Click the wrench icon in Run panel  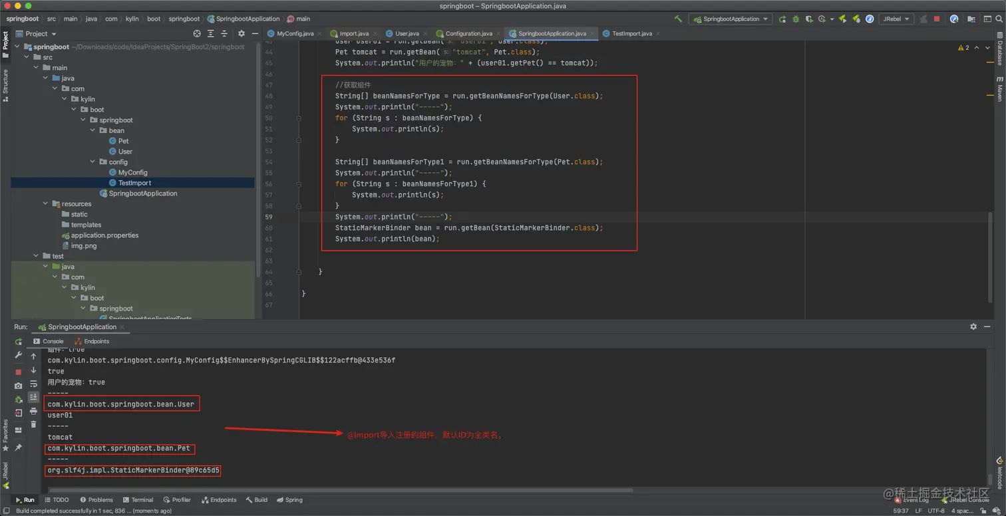pos(19,356)
